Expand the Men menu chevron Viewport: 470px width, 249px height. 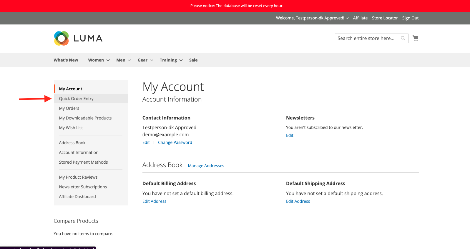pos(129,60)
